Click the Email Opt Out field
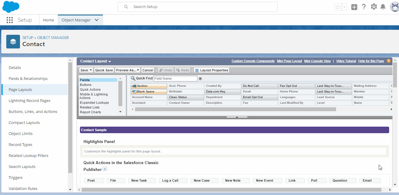The image size is (399, 195). click(260, 97)
